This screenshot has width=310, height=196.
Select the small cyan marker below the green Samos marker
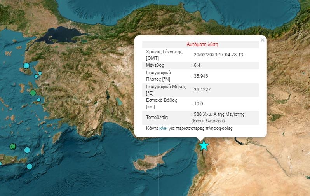pyautogui.click(x=39, y=100)
